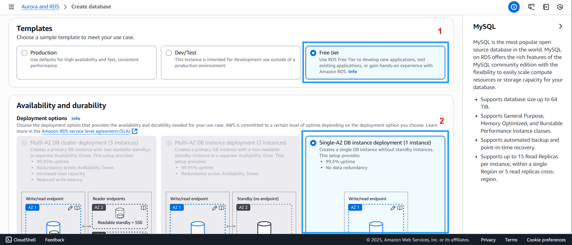572x245 pixels.
Task: Click the external link icon next to SLA
Action: 135,131
